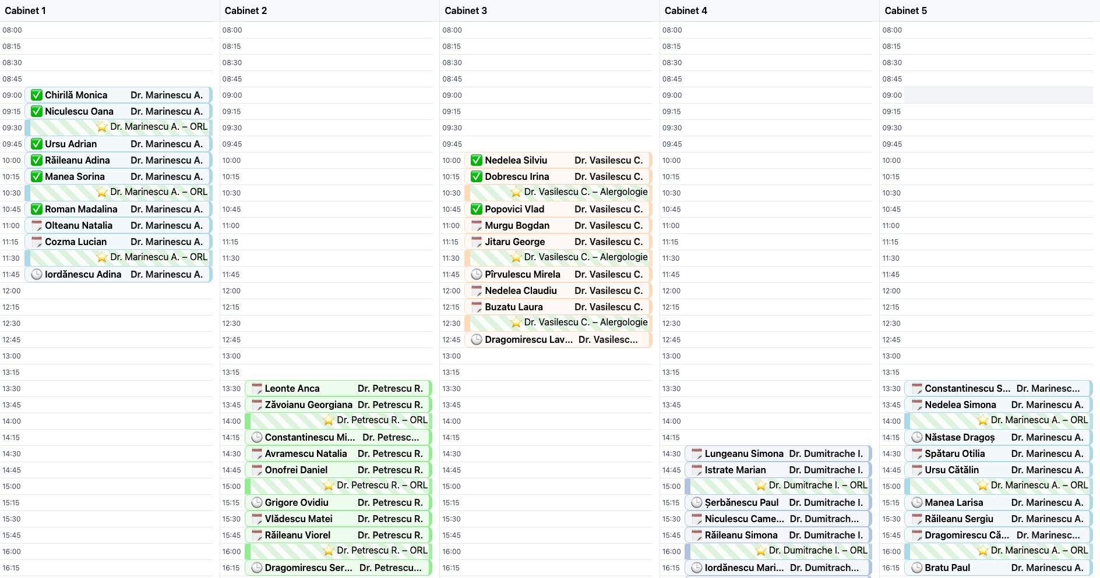Open Onofrei Daniel's appointment
1100x578 pixels.
[x=339, y=470]
